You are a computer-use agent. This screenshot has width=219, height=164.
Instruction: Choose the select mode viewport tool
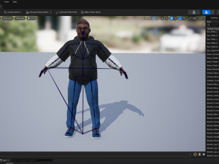[146, 18]
